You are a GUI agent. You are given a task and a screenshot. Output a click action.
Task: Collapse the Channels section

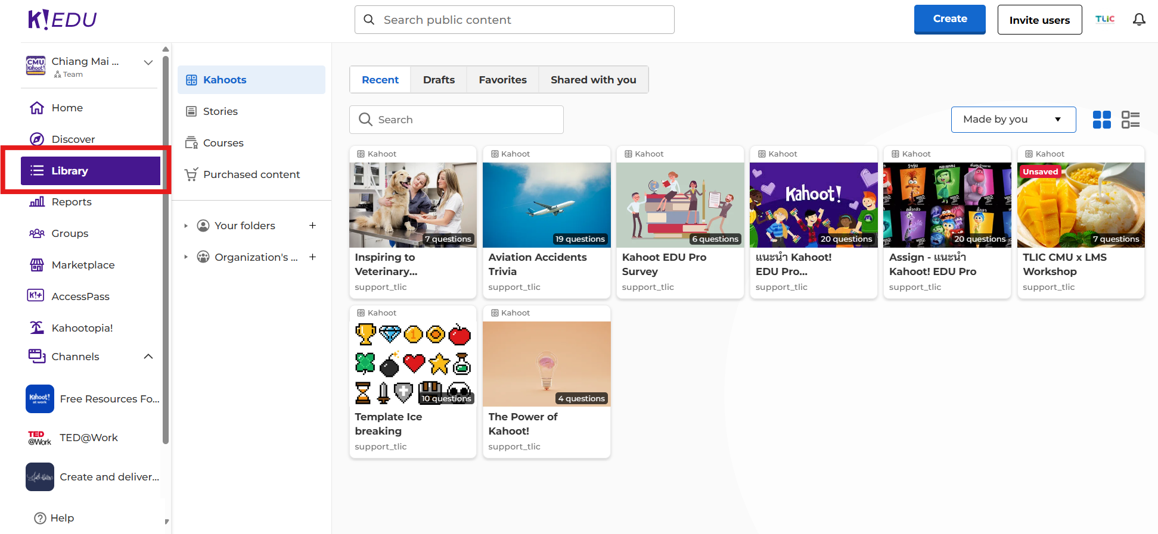(x=148, y=357)
